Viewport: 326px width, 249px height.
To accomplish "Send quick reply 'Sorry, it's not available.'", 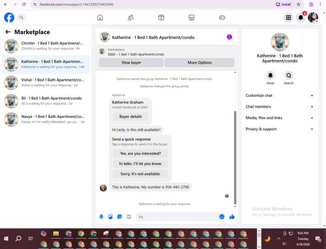I will 140,174.
